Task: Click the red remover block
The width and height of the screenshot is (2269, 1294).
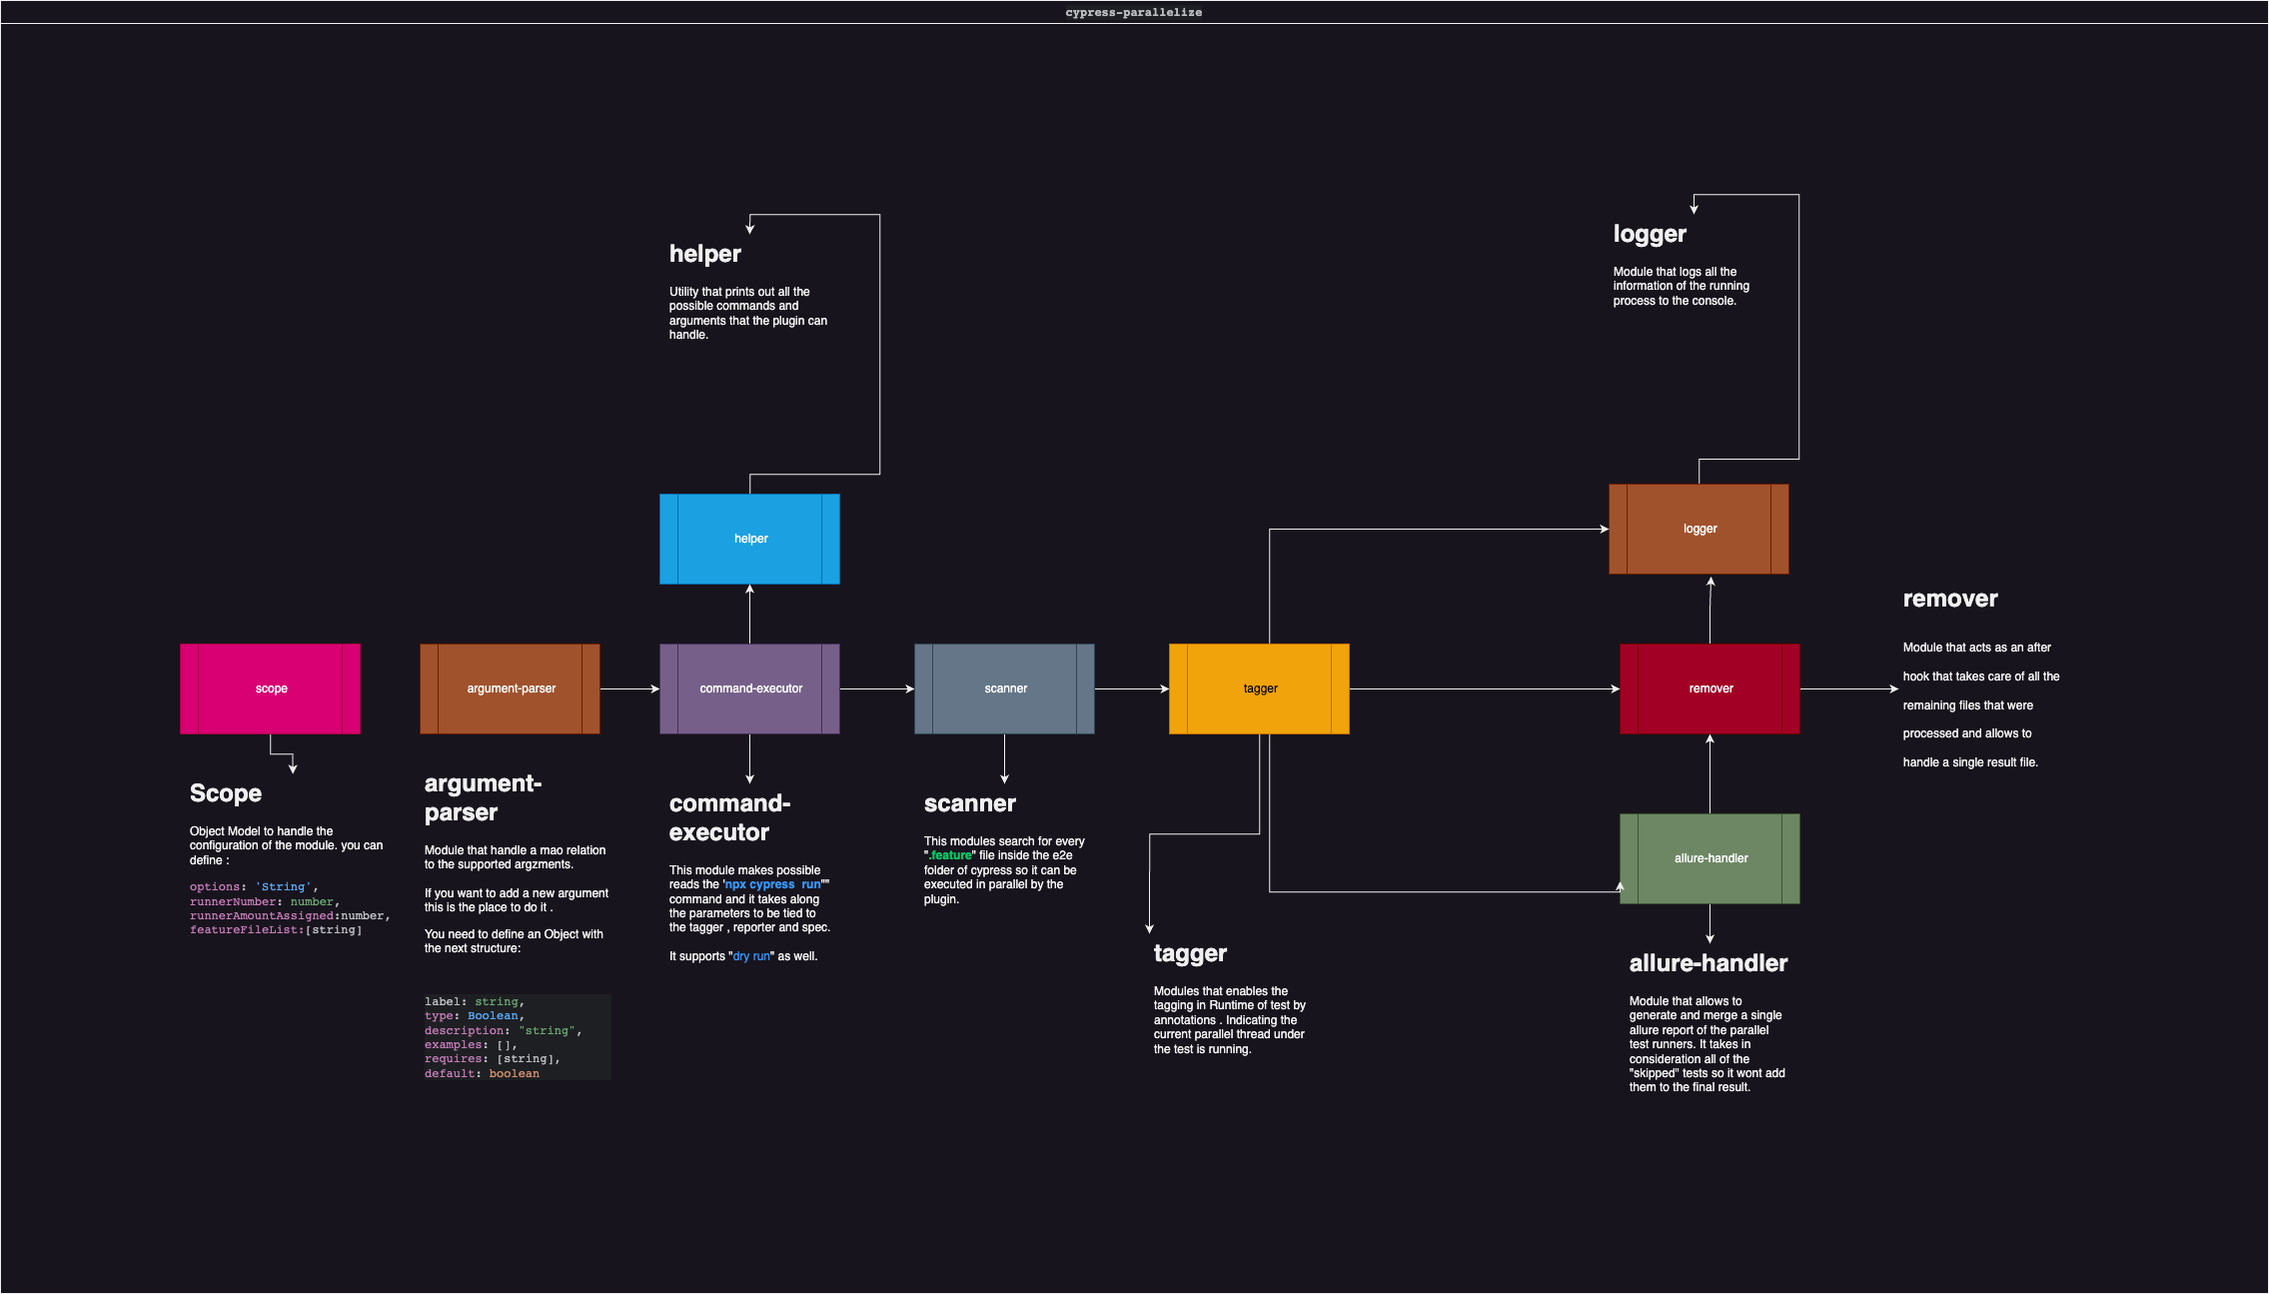Action: pos(1709,688)
